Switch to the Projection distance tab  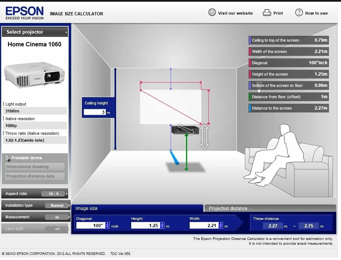coord(270,208)
